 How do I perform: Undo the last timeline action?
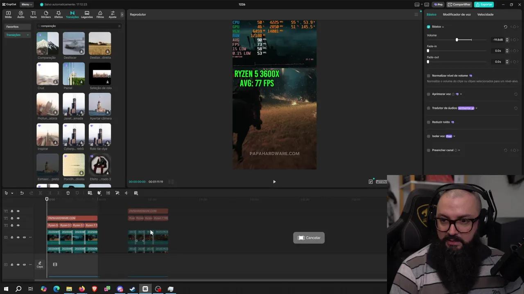coord(22,193)
